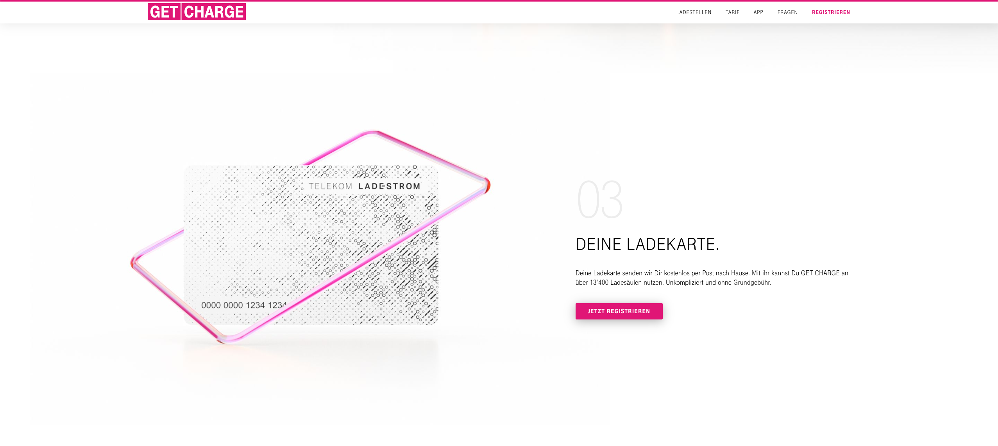Click Registrieren in the top navigation
The image size is (998, 446).
(831, 12)
